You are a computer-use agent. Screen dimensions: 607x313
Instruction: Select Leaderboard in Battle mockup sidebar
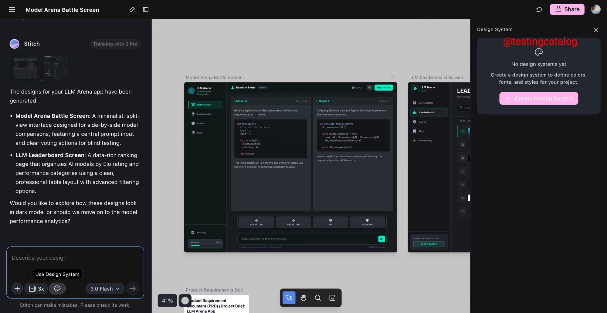click(205, 114)
